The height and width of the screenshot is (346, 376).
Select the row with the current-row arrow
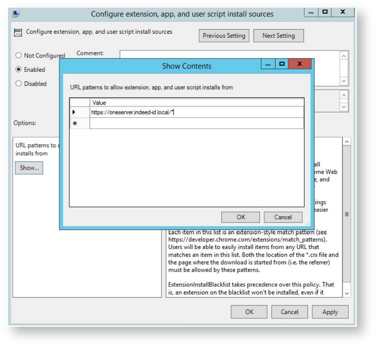(x=74, y=113)
